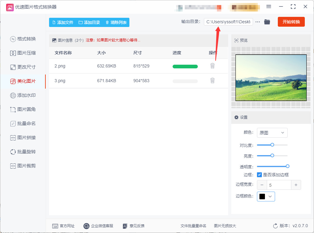Click 添加文件 add file button
This screenshot has height=233, width=314.
click(63, 22)
